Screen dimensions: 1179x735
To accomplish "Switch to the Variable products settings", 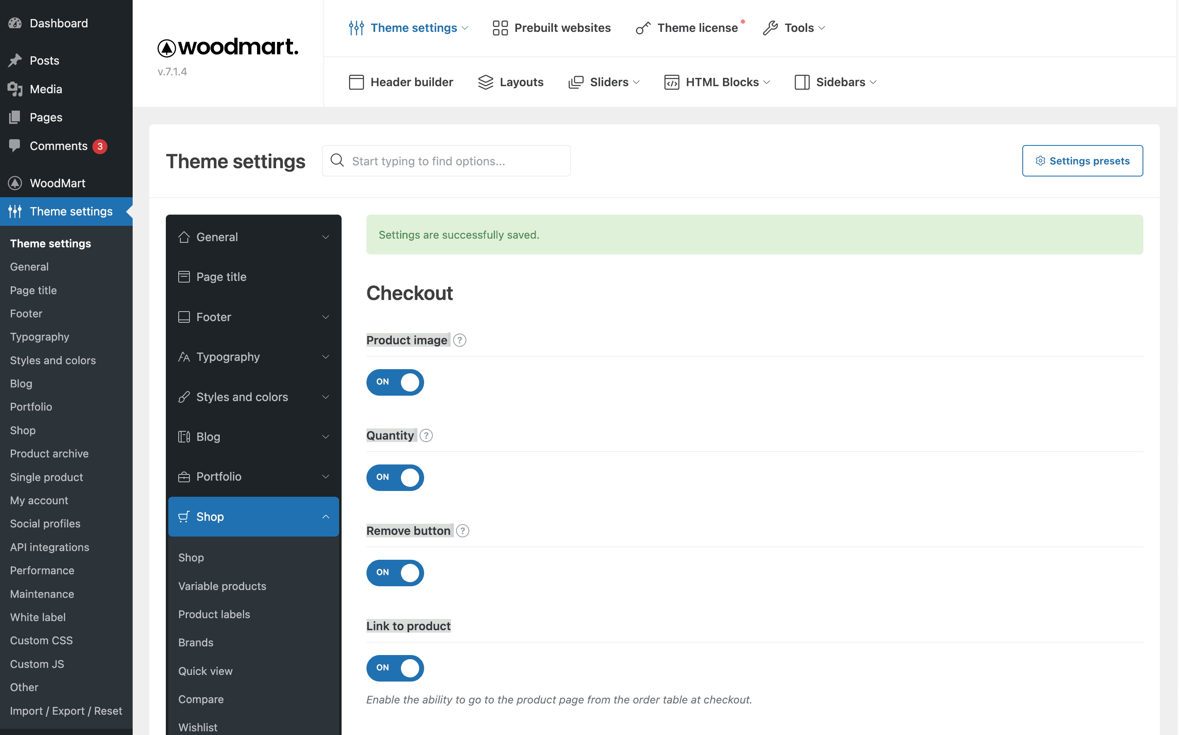I will pos(222,586).
